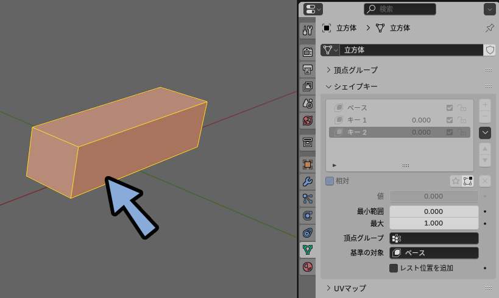499x298 pixels.
Task: Open the Physics properties tab
Action: tap(308, 216)
